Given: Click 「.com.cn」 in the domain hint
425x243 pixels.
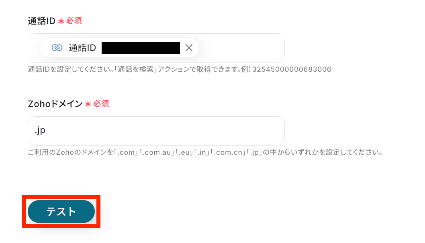Looking at the screenshot, I should [x=228, y=152].
